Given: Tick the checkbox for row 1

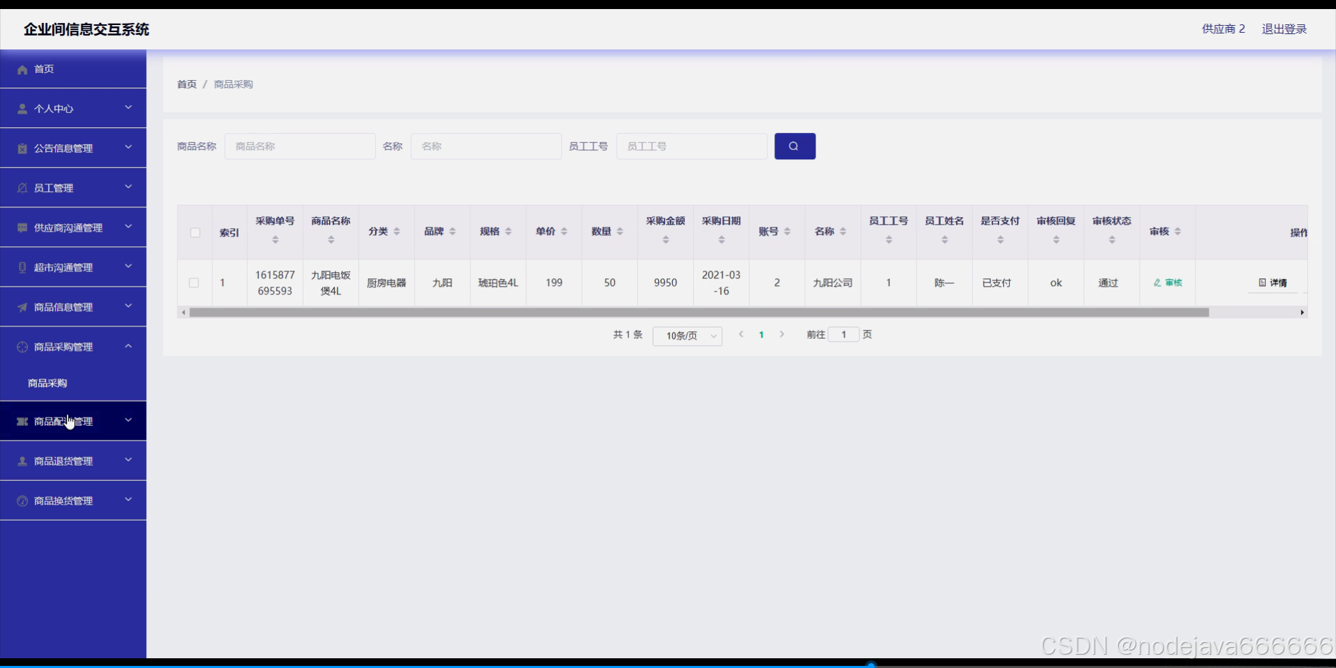Looking at the screenshot, I should 194,283.
